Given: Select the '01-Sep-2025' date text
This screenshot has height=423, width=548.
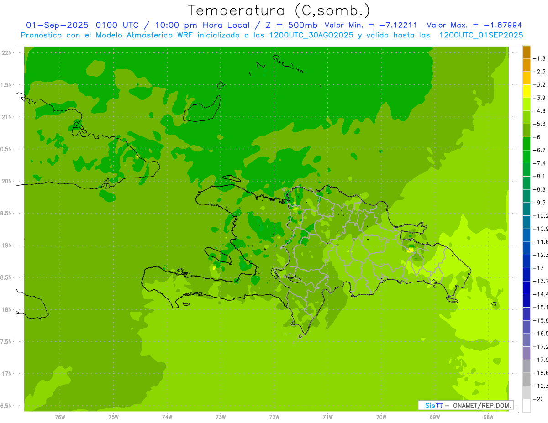Looking at the screenshot, I should click(x=57, y=25).
